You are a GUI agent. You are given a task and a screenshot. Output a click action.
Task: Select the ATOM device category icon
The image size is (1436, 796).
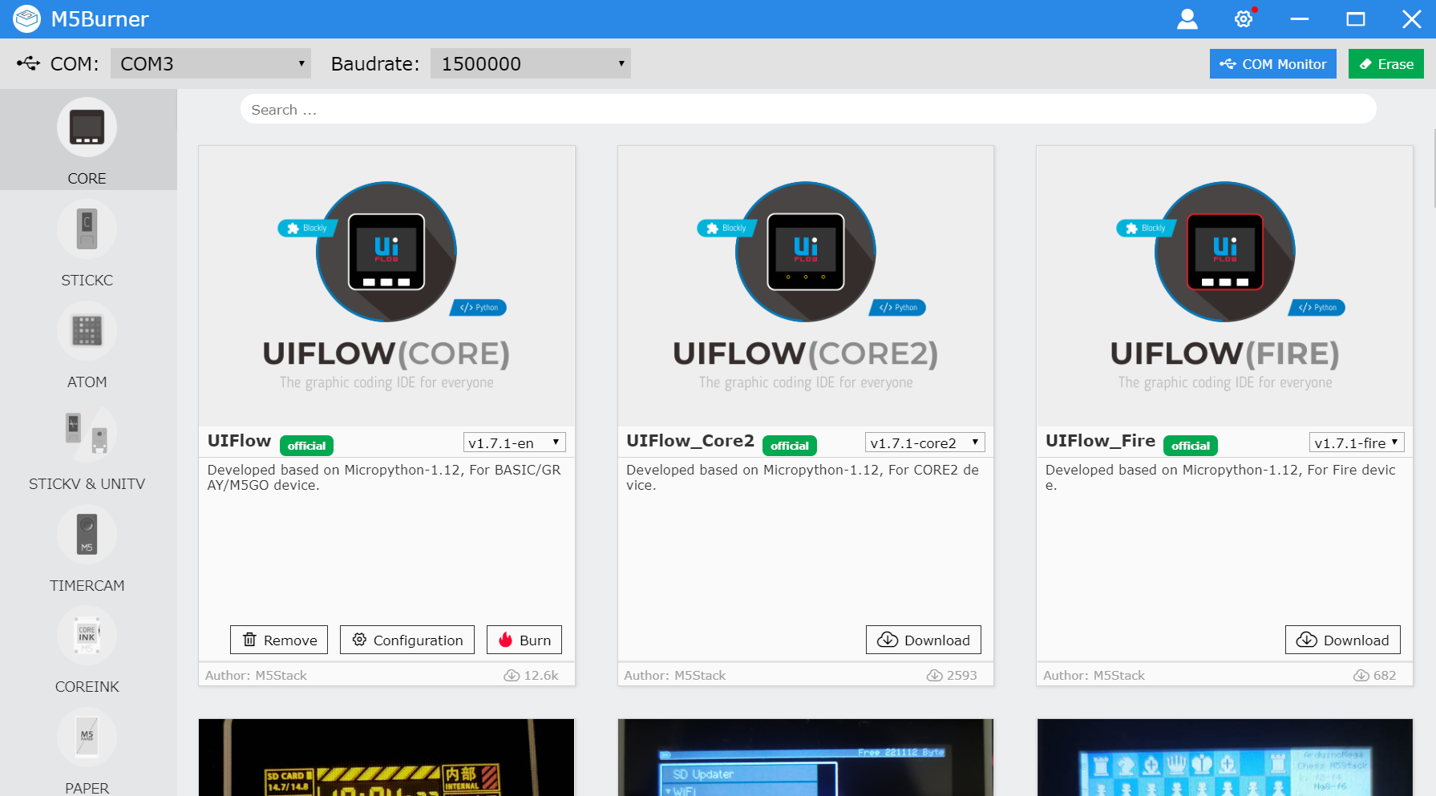click(87, 331)
